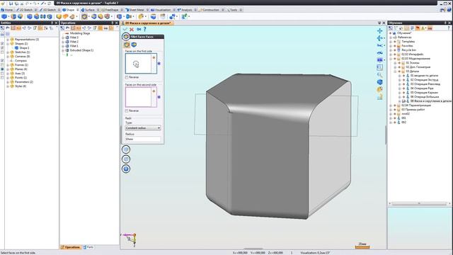
Task: Open Parts tab at panel bottom
Action: (88, 247)
